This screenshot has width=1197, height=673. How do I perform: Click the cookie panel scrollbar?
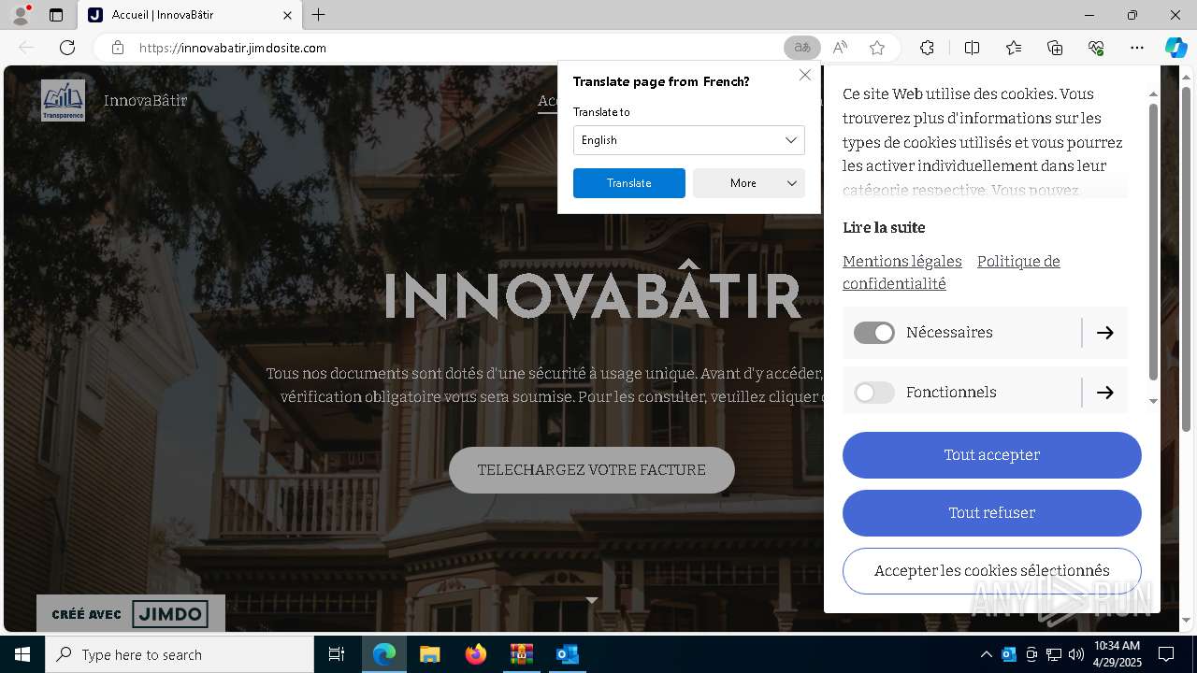click(x=1153, y=241)
